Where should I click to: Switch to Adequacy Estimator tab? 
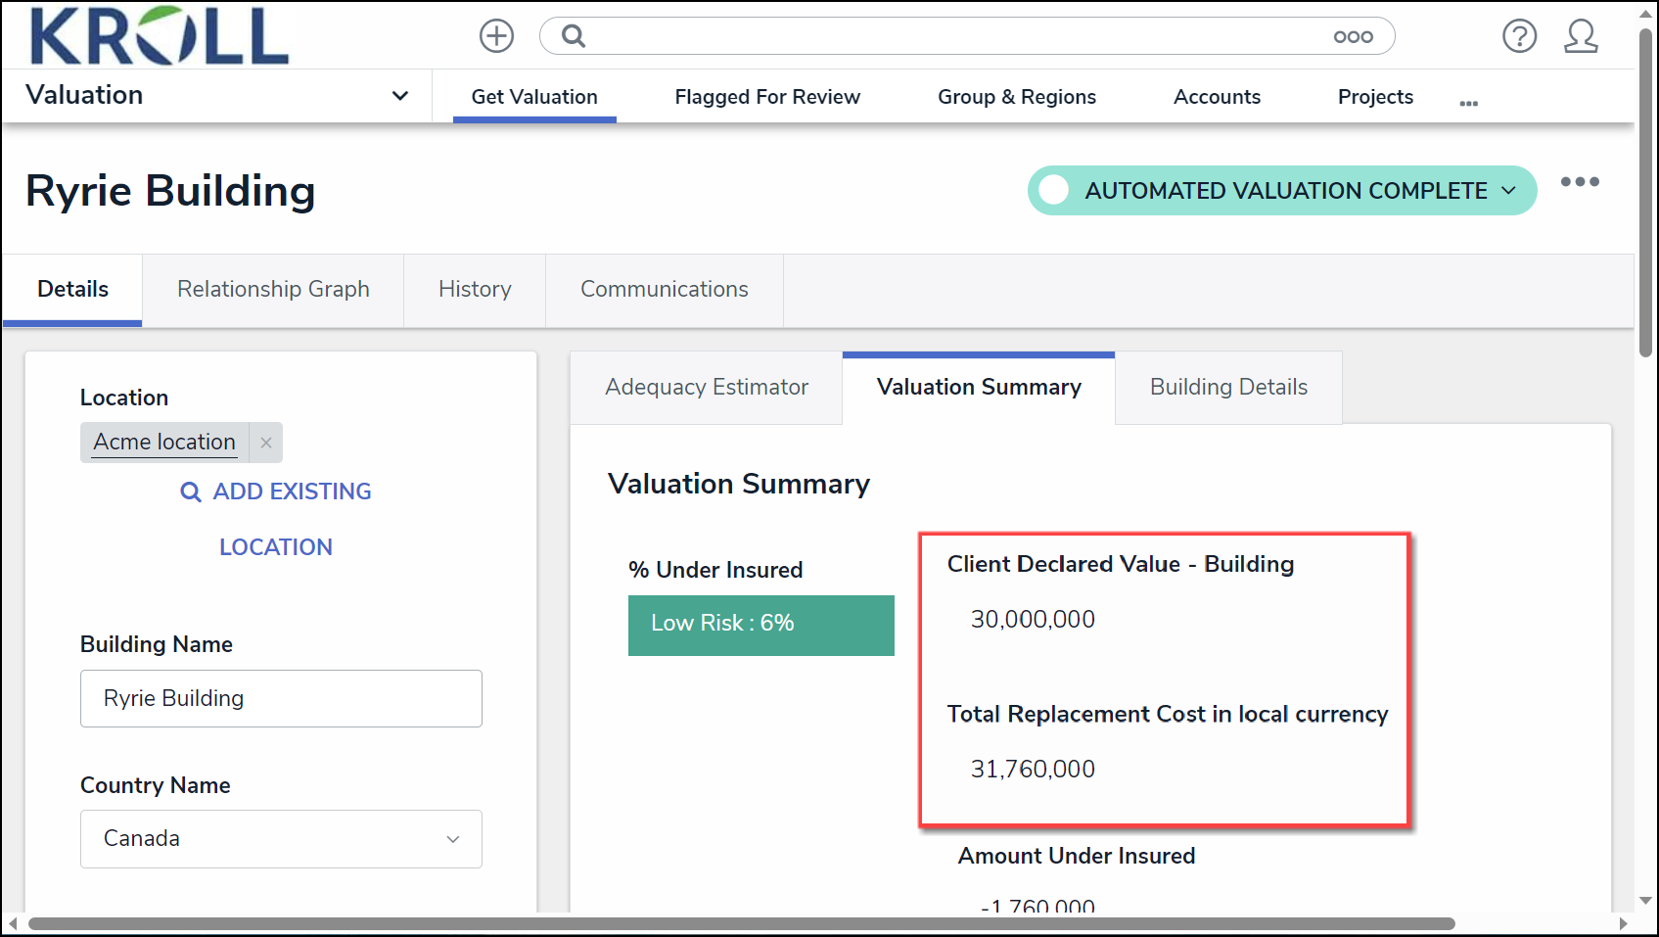coord(707,388)
